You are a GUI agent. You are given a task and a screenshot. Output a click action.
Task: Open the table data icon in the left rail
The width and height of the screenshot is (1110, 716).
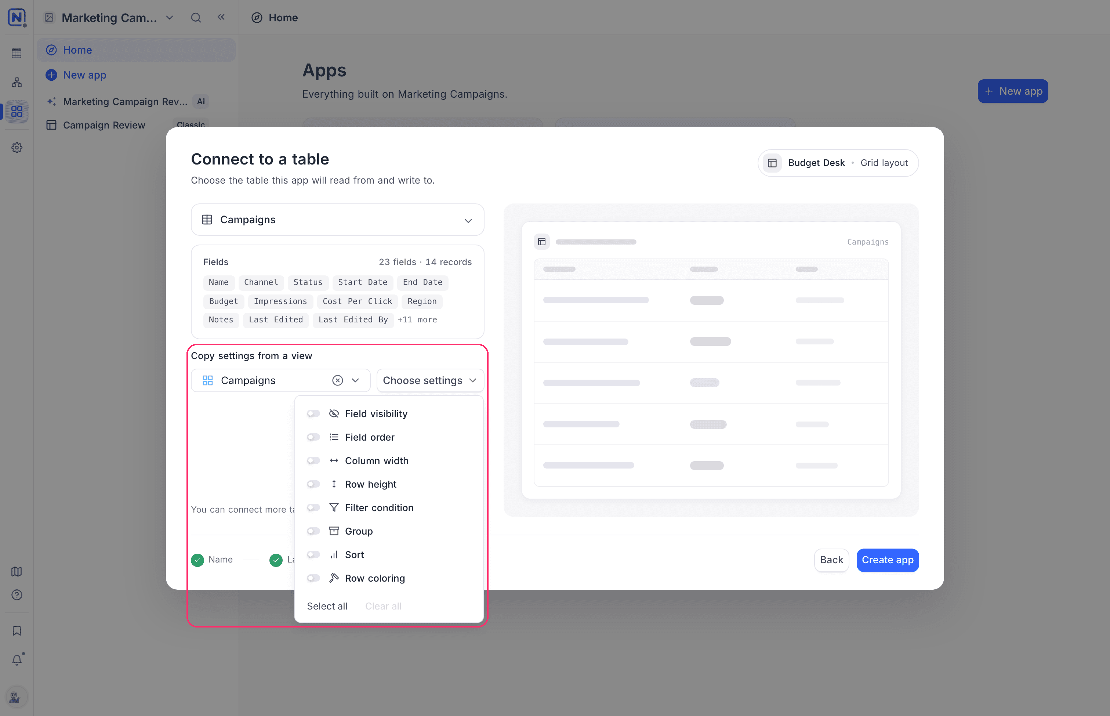coord(17,54)
